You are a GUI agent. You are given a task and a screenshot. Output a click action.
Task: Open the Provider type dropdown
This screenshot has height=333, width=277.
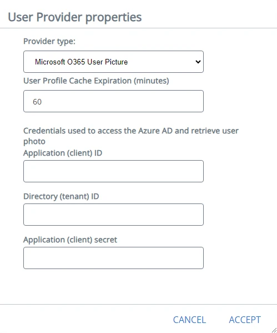113,62
